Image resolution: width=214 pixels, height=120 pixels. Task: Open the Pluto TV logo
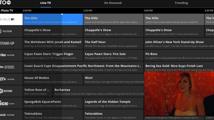[5, 2]
